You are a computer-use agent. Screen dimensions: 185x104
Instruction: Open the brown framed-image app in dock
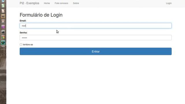click(x=3, y=16)
